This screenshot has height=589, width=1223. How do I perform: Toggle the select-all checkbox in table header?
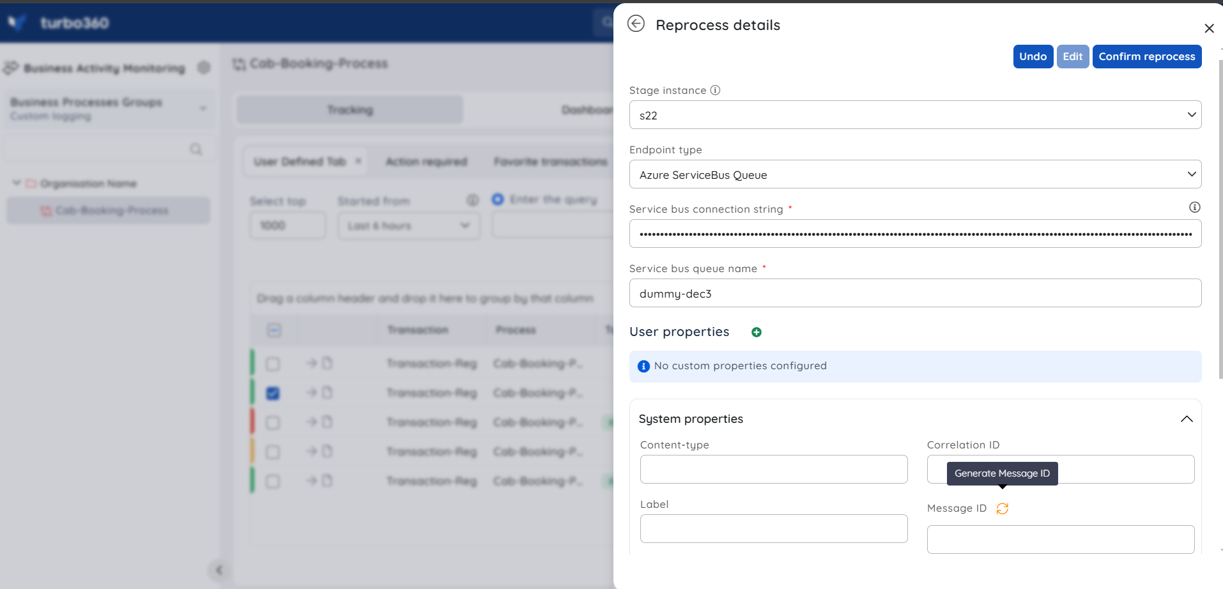coord(273,330)
